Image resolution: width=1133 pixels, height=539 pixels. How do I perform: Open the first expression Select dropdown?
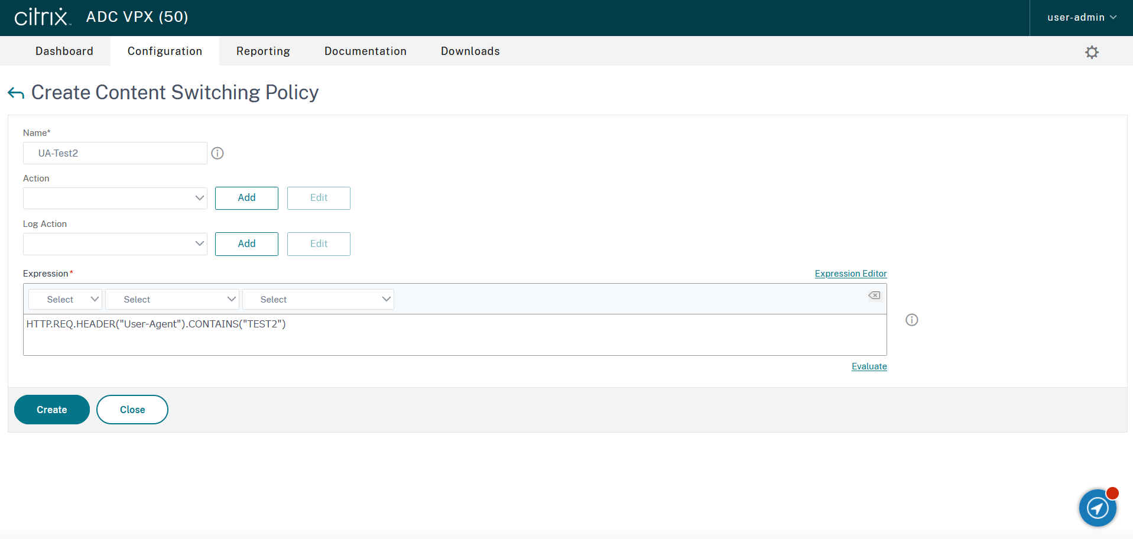pos(66,300)
